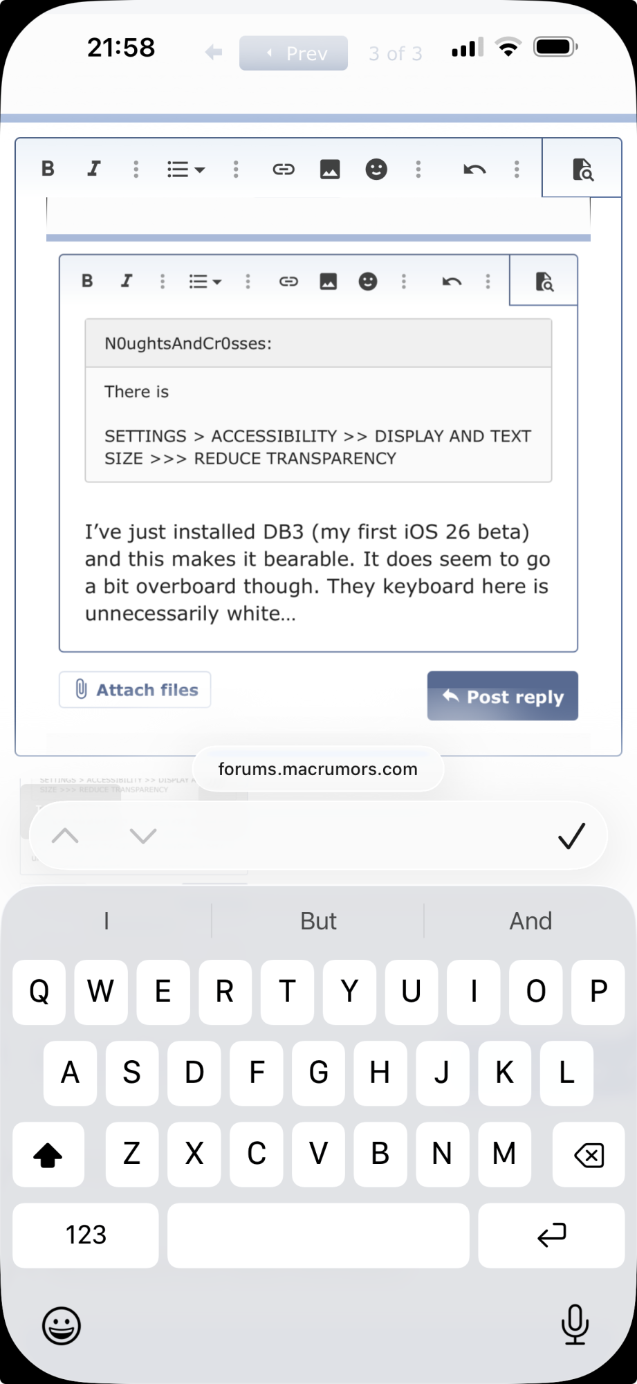This screenshot has height=1384, width=637.
Task: Open smilies picker in inner editor
Action: pos(368,281)
